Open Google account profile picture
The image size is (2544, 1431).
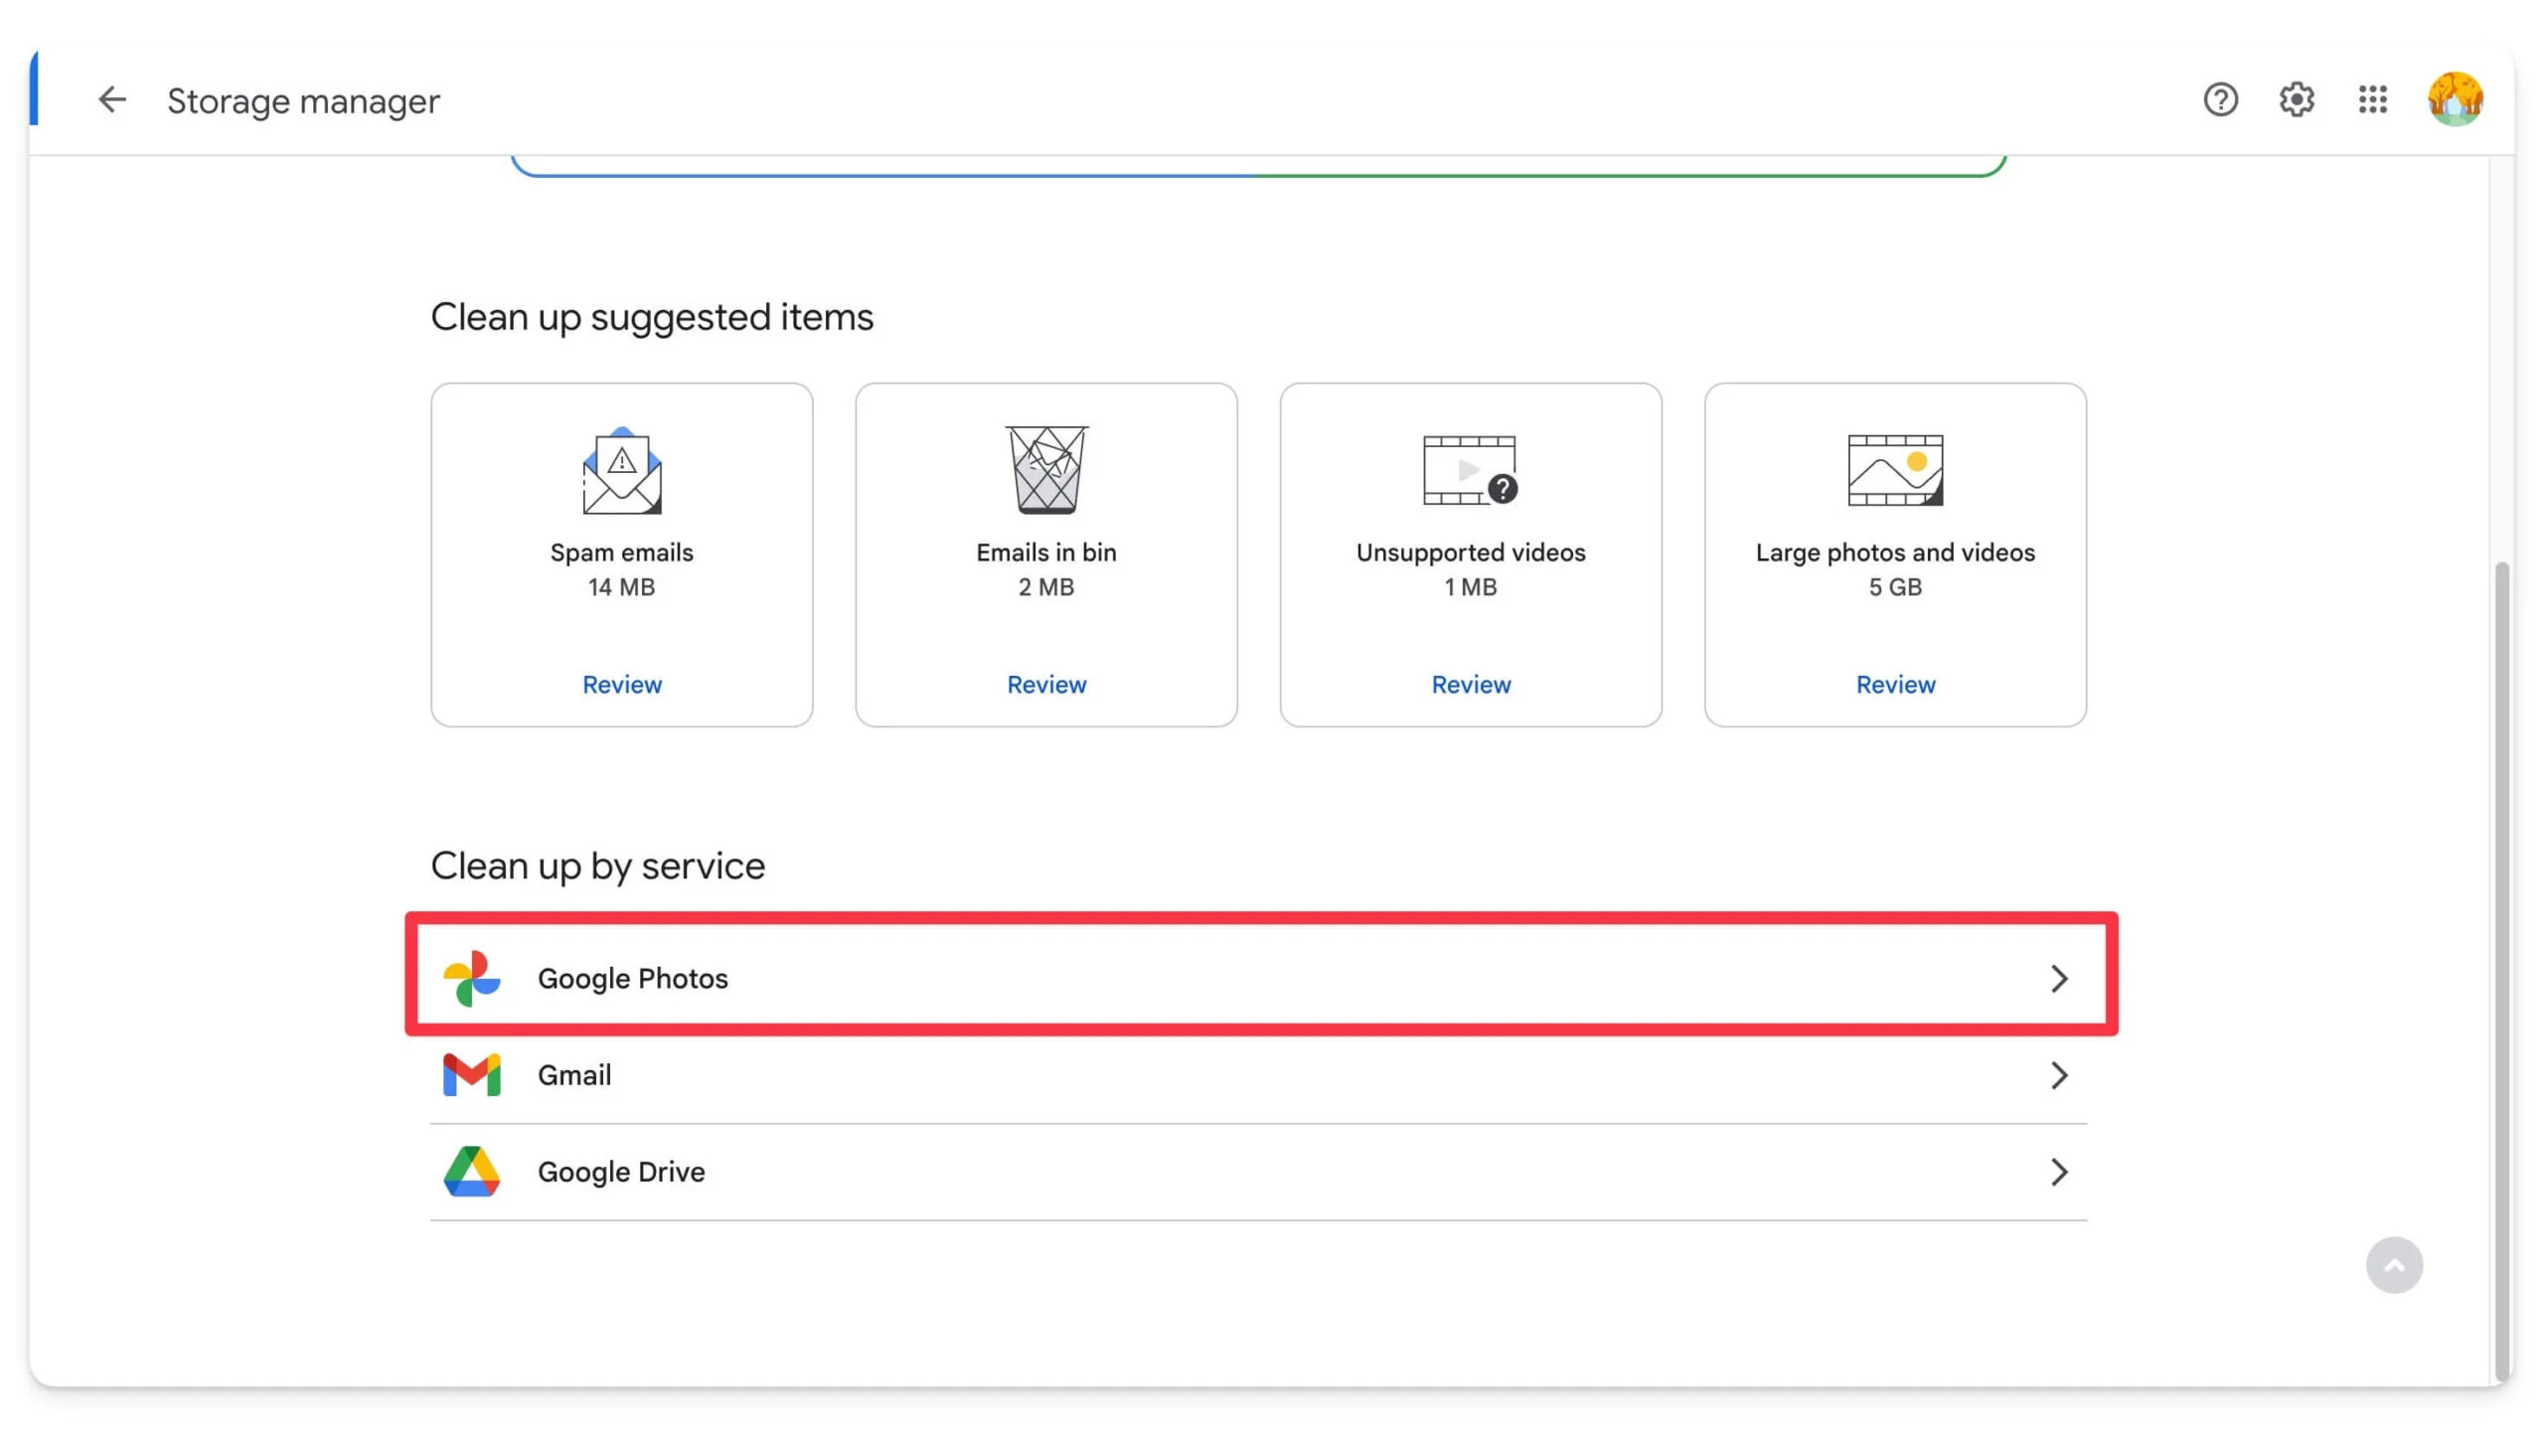click(2455, 99)
